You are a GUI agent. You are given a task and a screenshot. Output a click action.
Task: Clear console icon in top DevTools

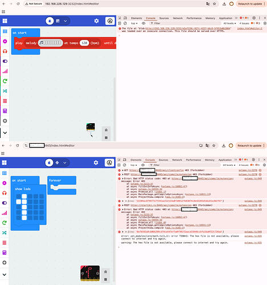pos(125,23)
